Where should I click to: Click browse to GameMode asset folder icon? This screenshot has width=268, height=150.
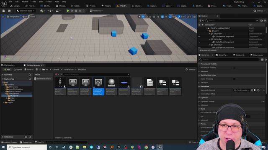[x=255, y=90]
